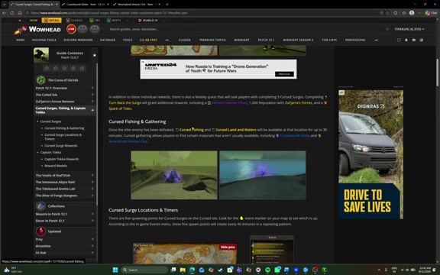Expand The Venomous Abyss Raid entry
Image resolution: width=440 pixels, height=275 pixels.
click(x=92, y=182)
